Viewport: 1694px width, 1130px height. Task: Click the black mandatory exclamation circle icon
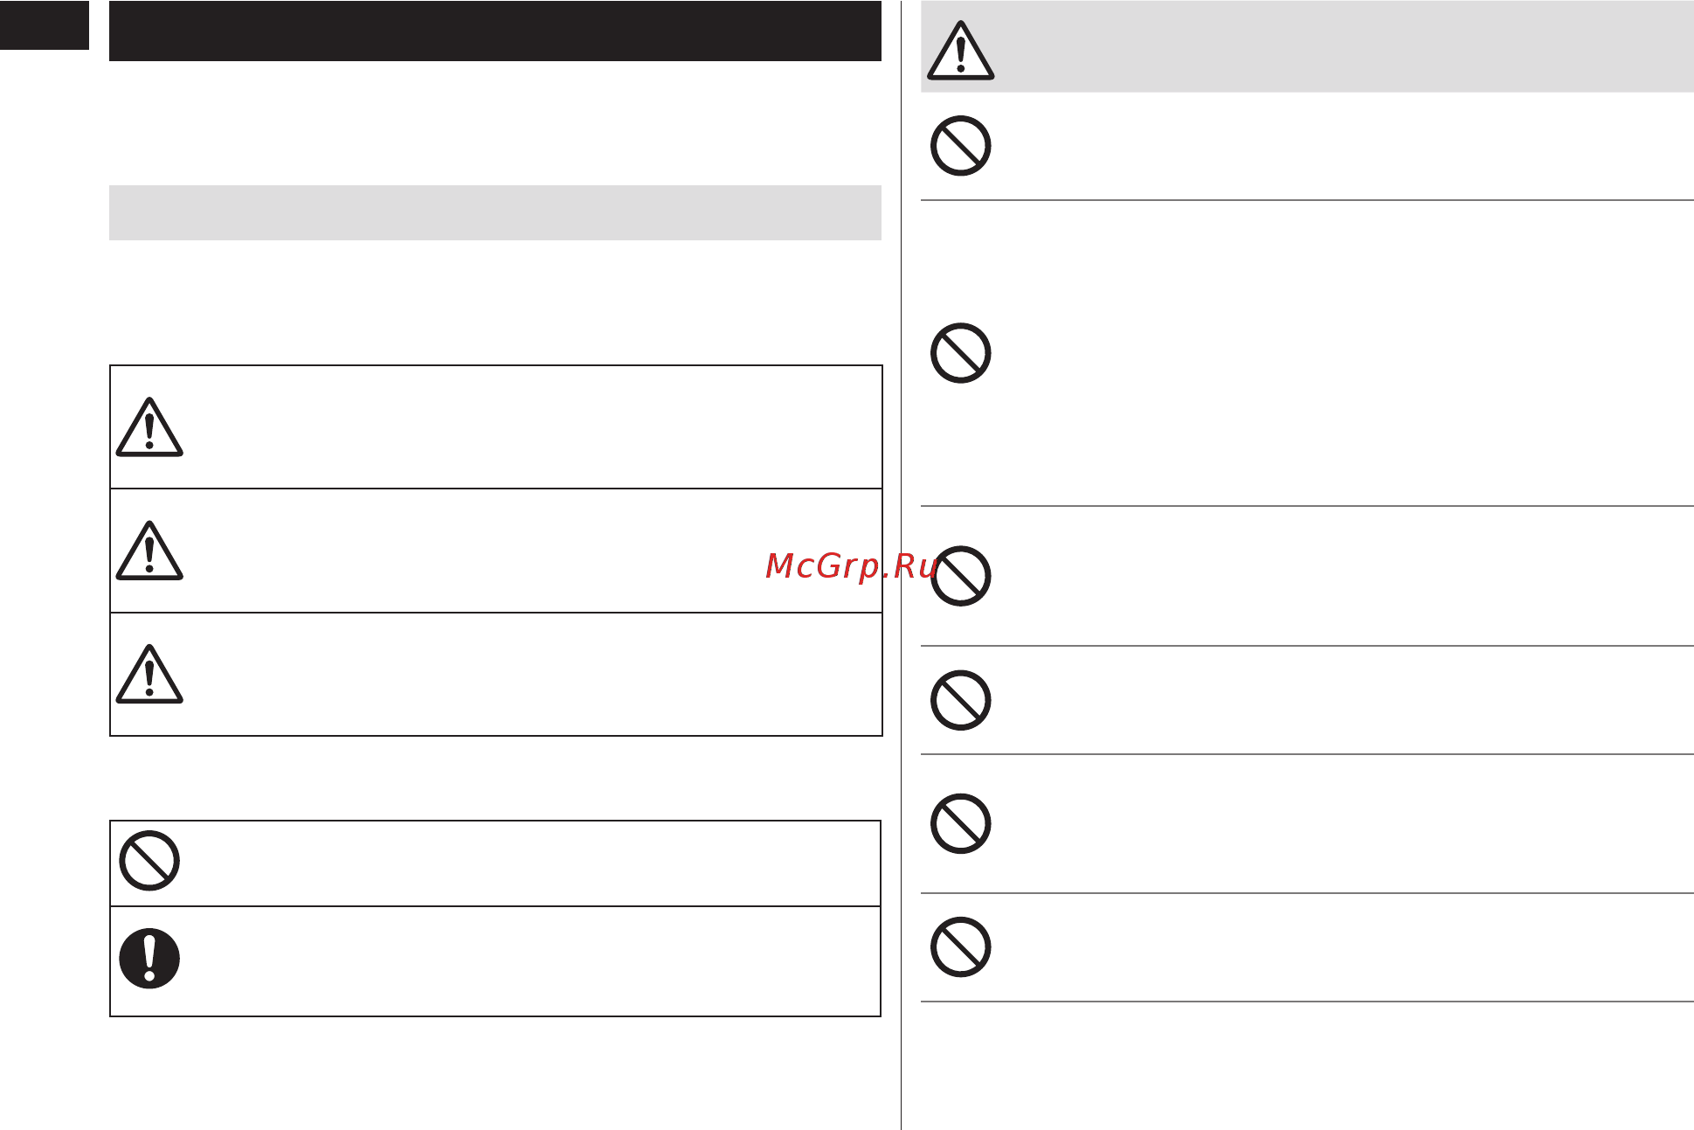149,959
